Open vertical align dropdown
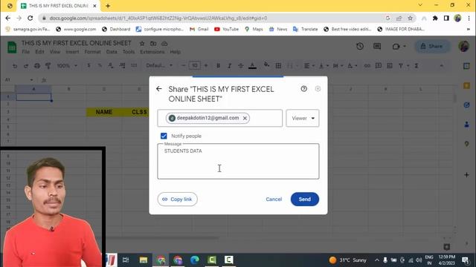Viewport: 476px width, 267px height. [x=324, y=66]
